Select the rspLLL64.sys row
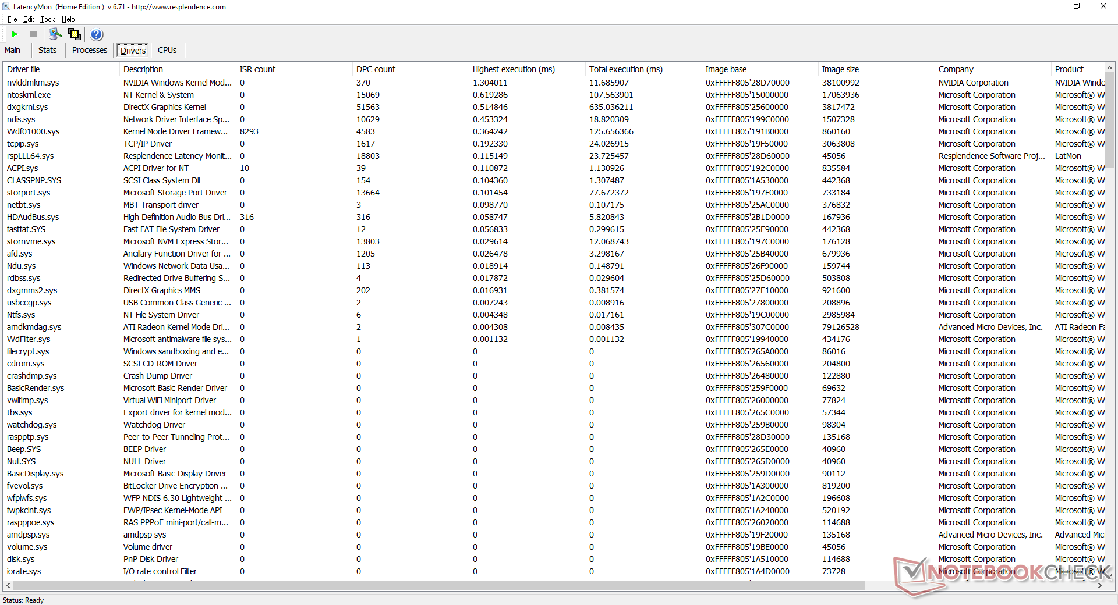 [x=554, y=156]
